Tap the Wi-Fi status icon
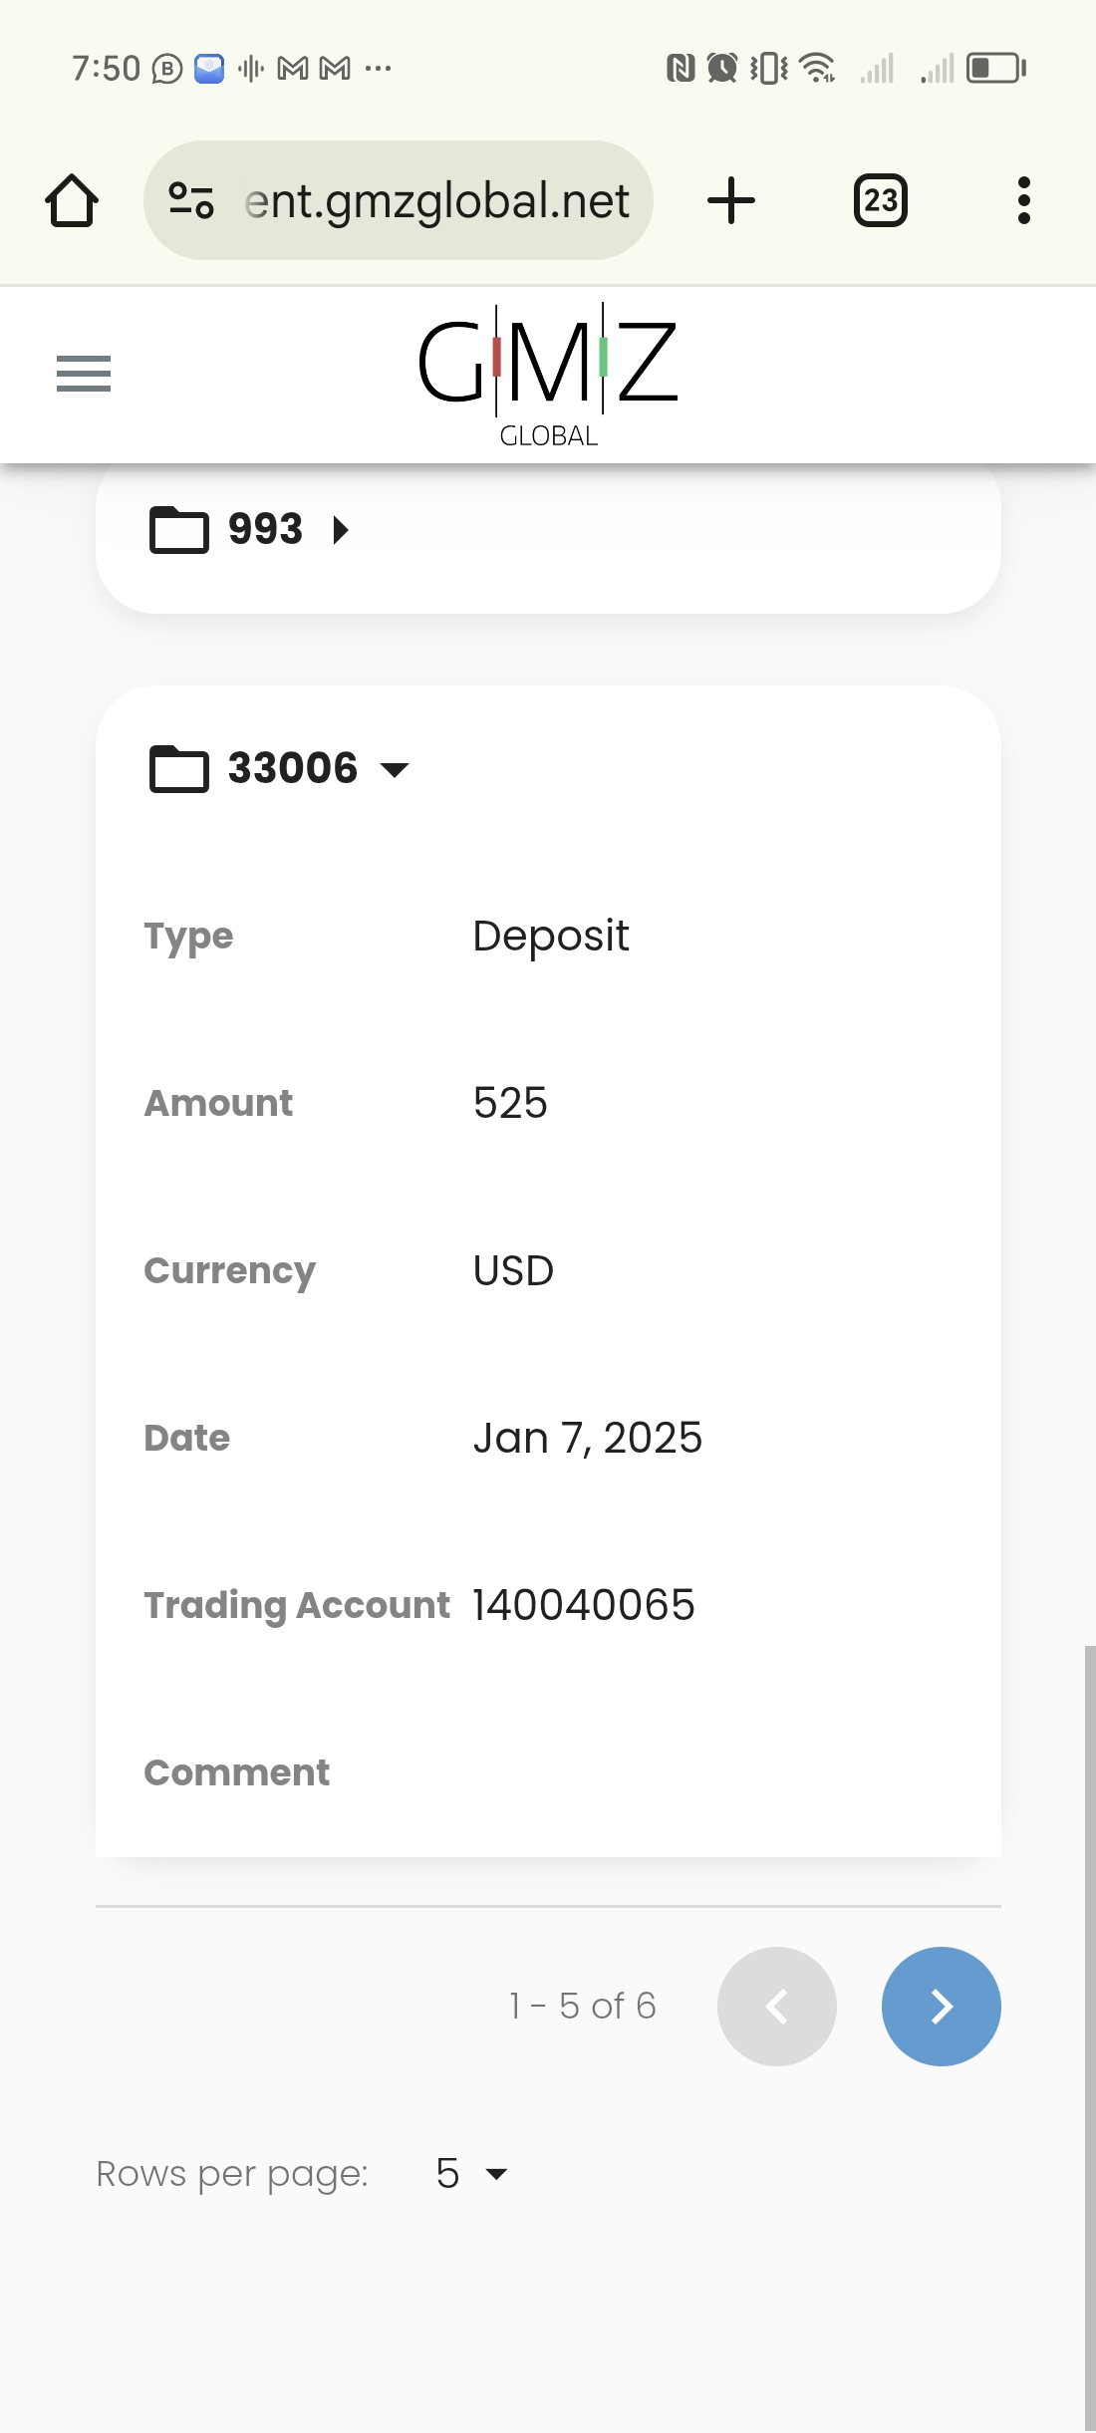1096x2433 pixels. tap(818, 68)
